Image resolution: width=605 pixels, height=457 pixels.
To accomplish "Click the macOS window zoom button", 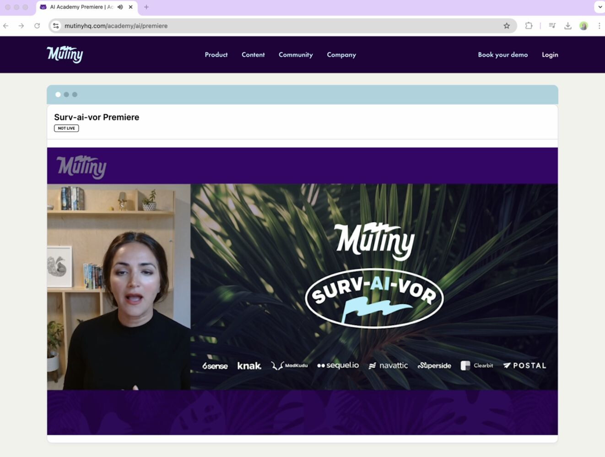I will click(x=25, y=7).
